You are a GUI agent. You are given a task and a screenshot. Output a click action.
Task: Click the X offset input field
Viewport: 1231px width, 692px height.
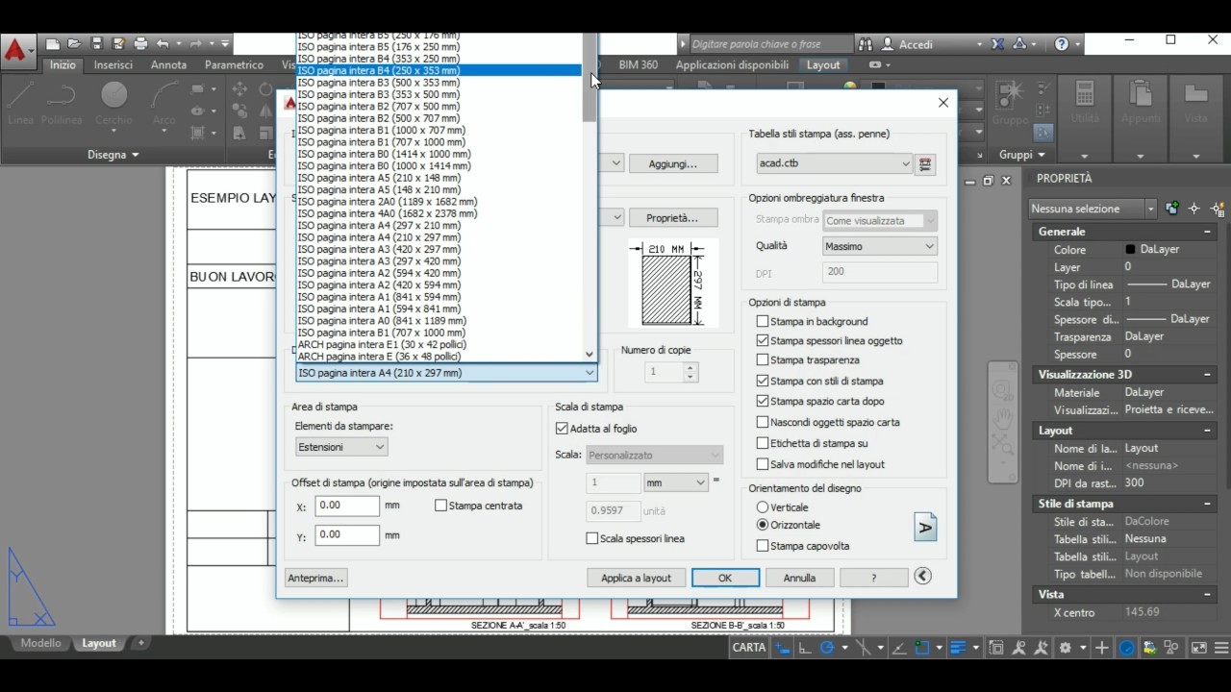pyautogui.click(x=347, y=506)
